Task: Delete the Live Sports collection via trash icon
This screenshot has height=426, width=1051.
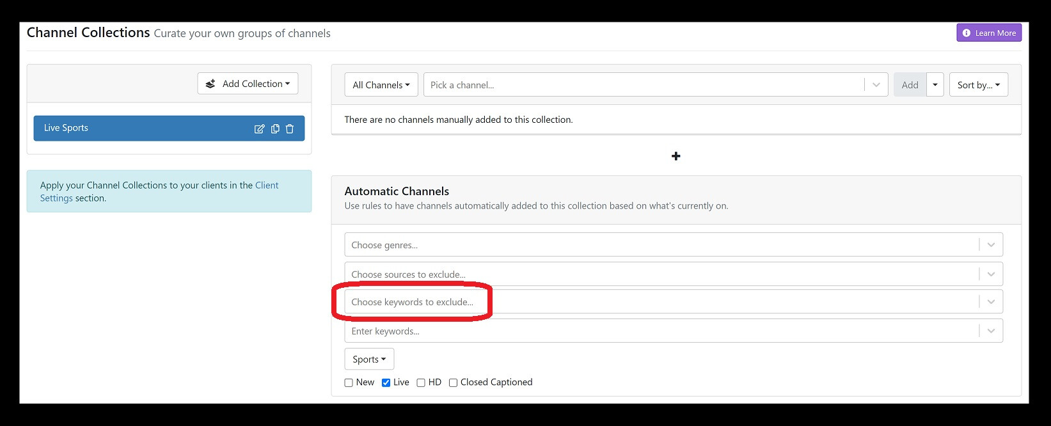Action: tap(290, 129)
